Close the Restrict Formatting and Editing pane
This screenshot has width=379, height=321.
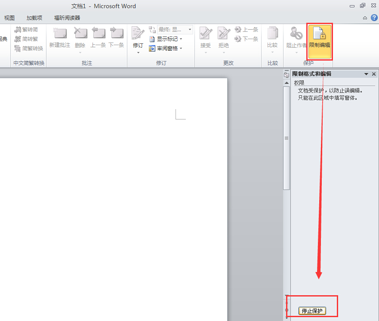point(374,74)
